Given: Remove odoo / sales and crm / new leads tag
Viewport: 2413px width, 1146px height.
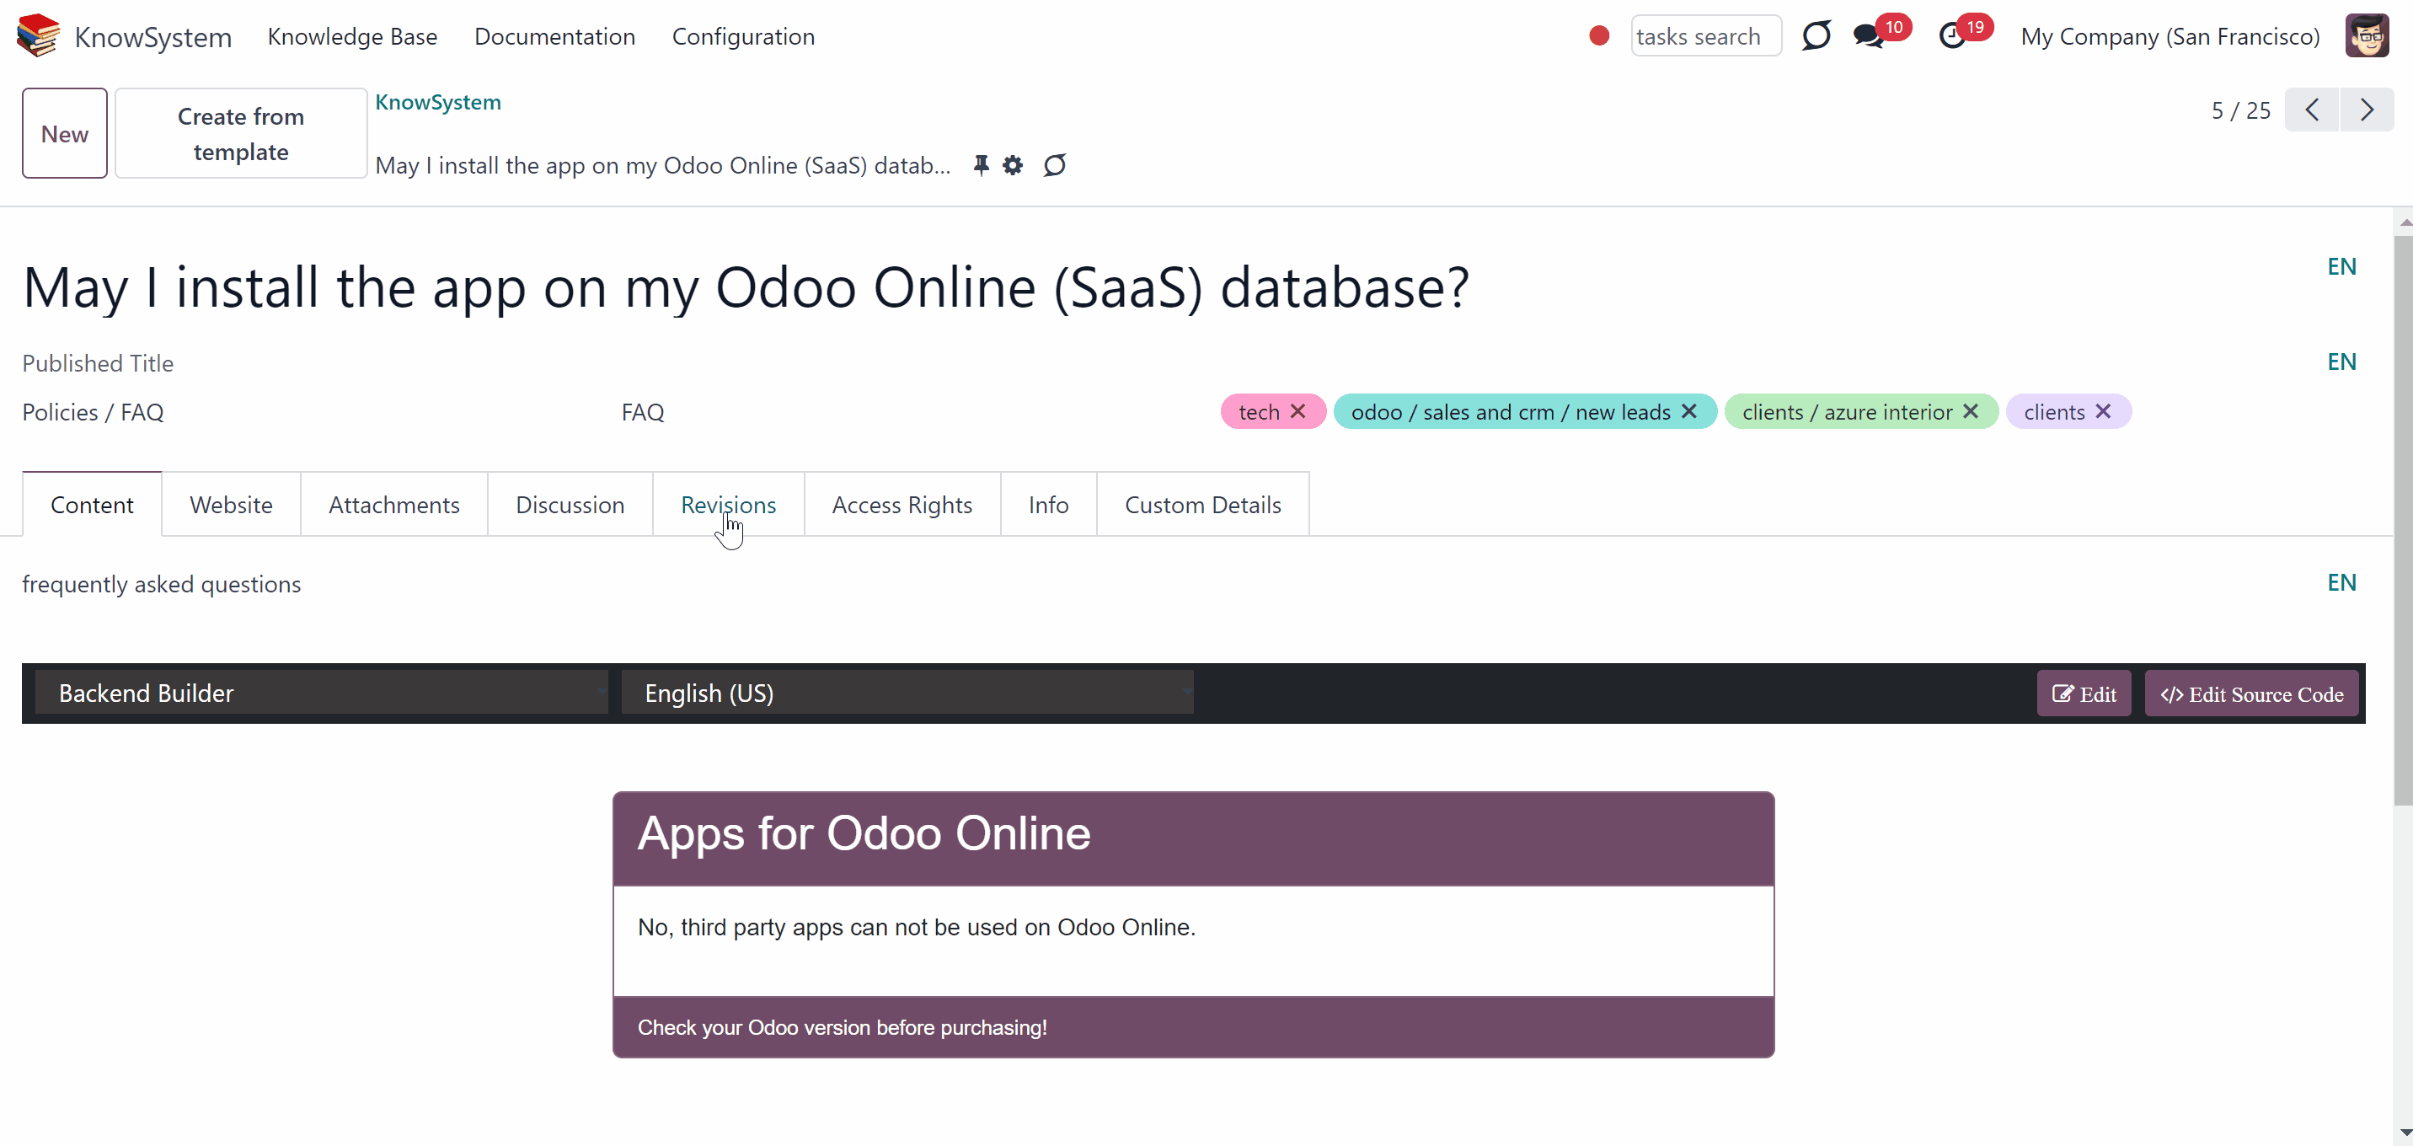Looking at the screenshot, I should (1689, 411).
